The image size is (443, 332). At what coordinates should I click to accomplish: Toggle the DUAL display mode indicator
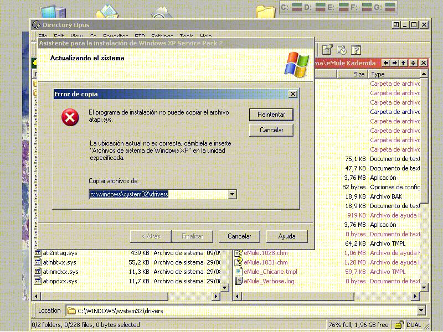click(x=414, y=325)
